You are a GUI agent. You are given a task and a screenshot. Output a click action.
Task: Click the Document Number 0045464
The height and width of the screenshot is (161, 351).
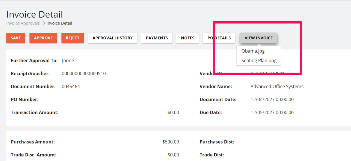71,87
